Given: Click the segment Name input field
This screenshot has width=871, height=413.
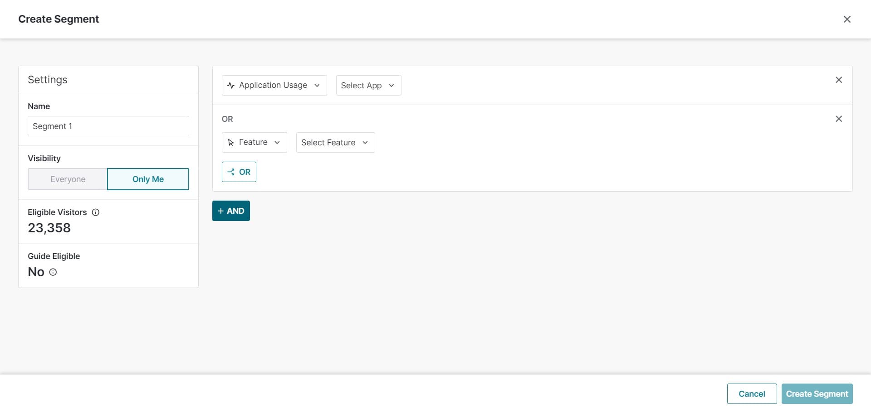Looking at the screenshot, I should click(x=108, y=126).
